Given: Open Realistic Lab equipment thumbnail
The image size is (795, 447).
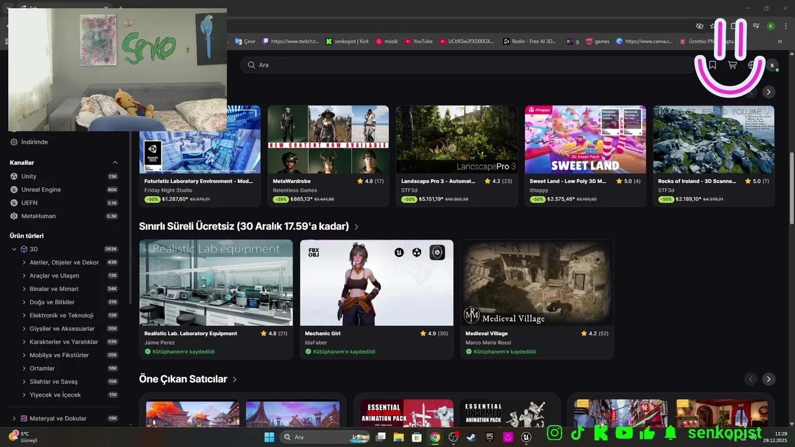Looking at the screenshot, I should (216, 282).
